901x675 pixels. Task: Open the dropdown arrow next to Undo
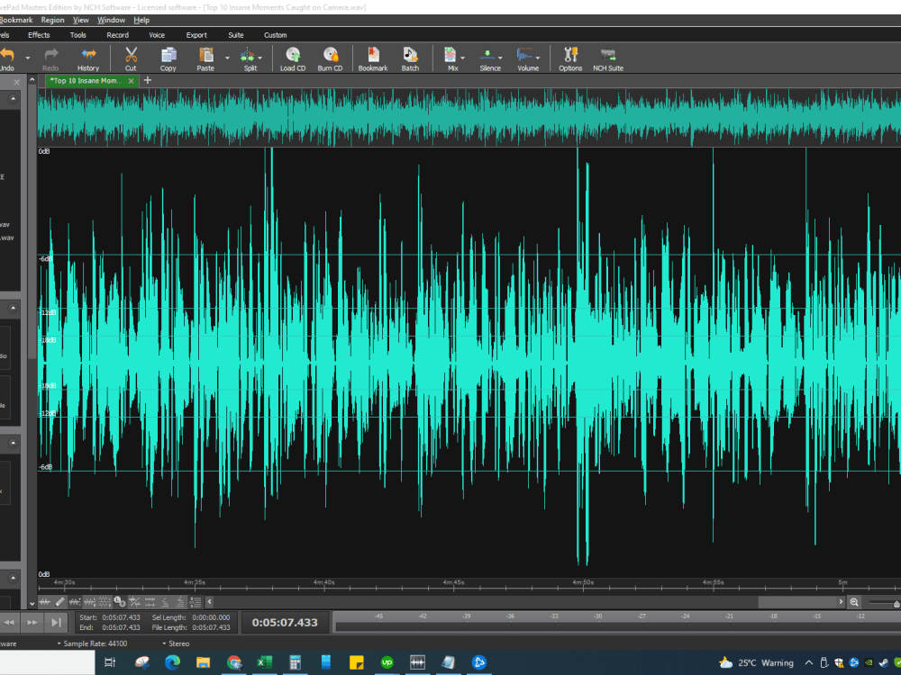(27, 58)
